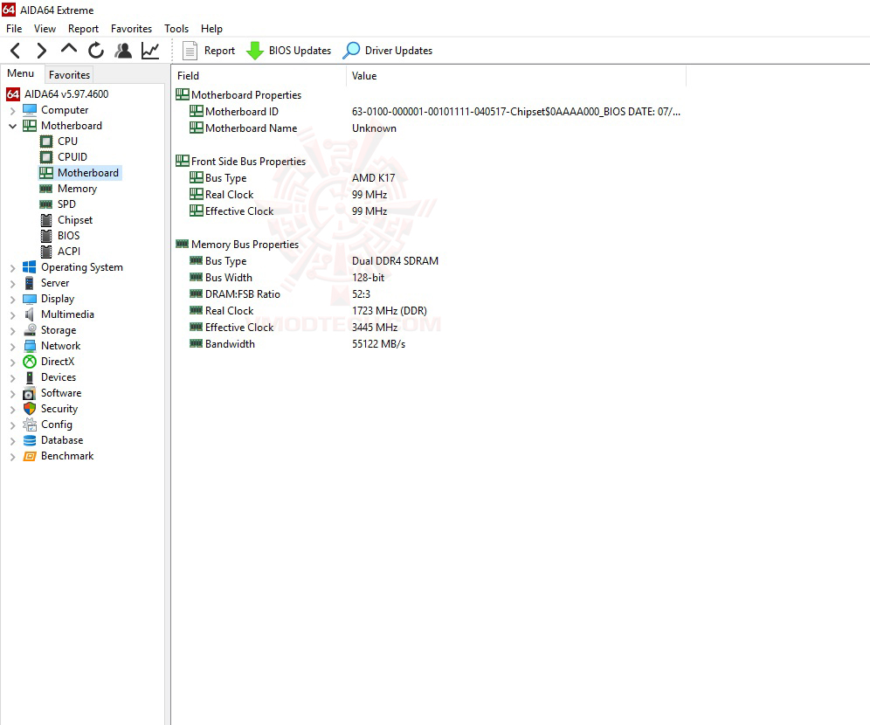Switch to the Favorites side panel tab
The image size is (870, 725).
[69, 74]
